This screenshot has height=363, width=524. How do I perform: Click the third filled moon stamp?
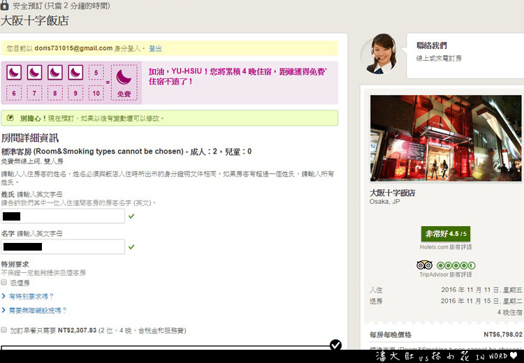coord(55,72)
